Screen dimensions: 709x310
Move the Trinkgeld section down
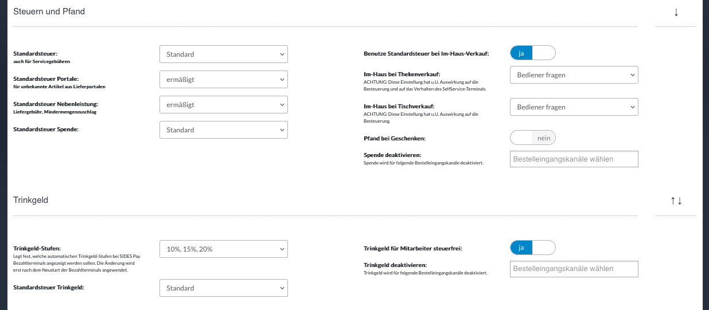click(680, 201)
